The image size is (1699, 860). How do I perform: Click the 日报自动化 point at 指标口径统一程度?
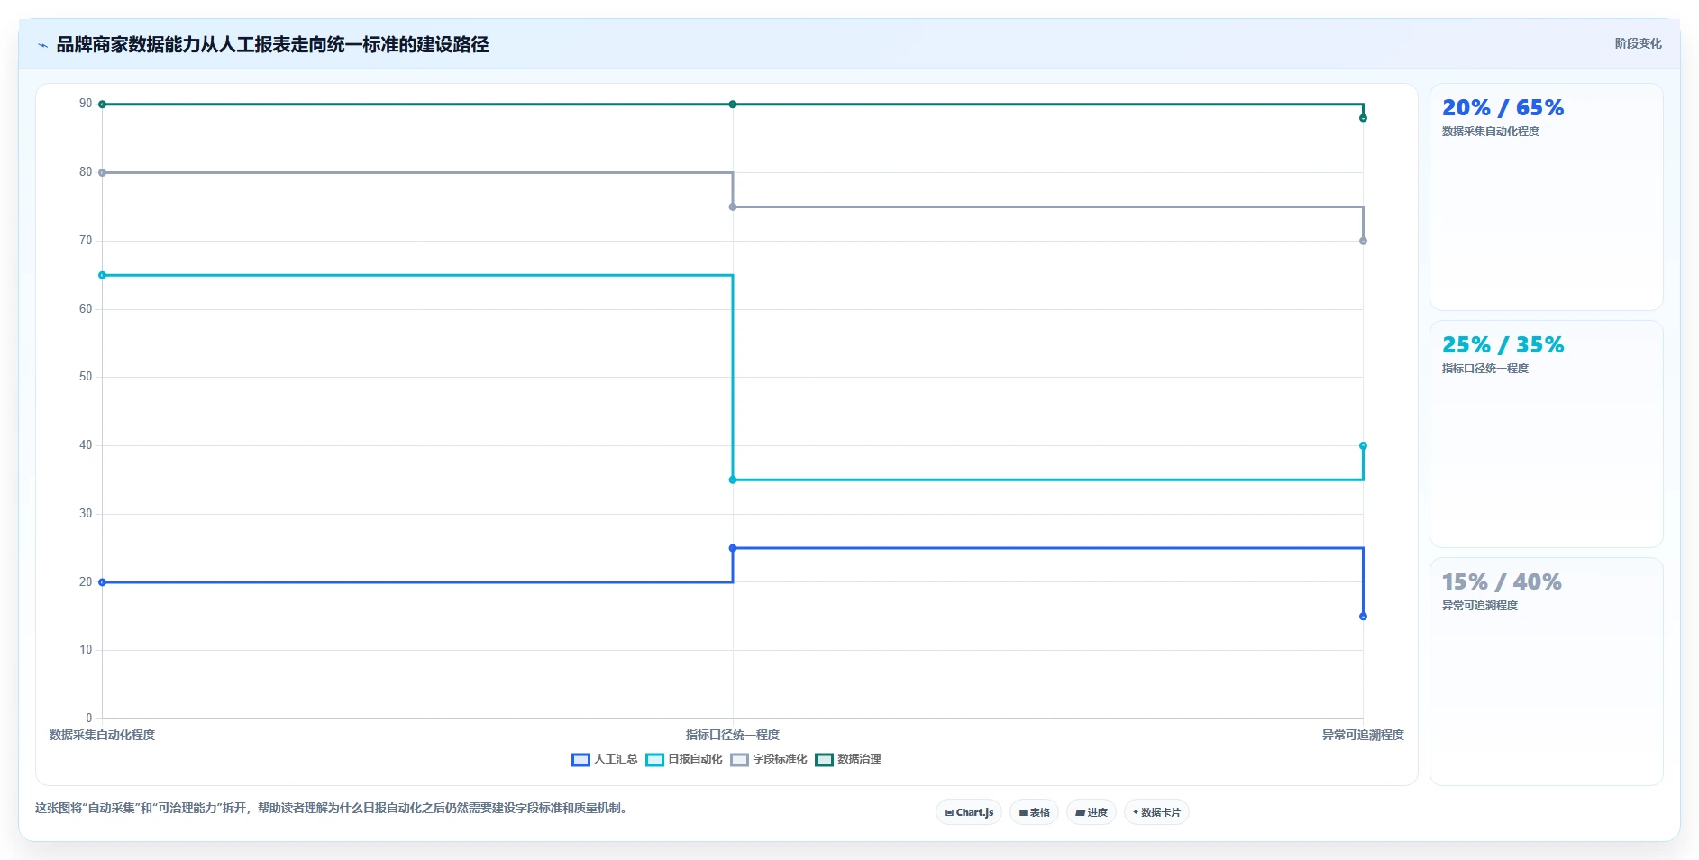click(x=733, y=480)
